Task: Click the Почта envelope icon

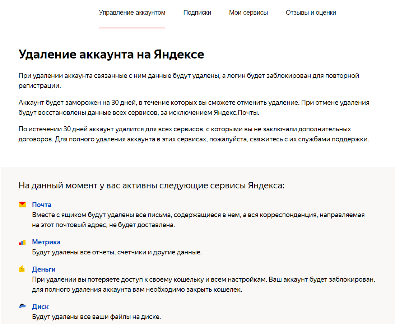Action: [22, 205]
